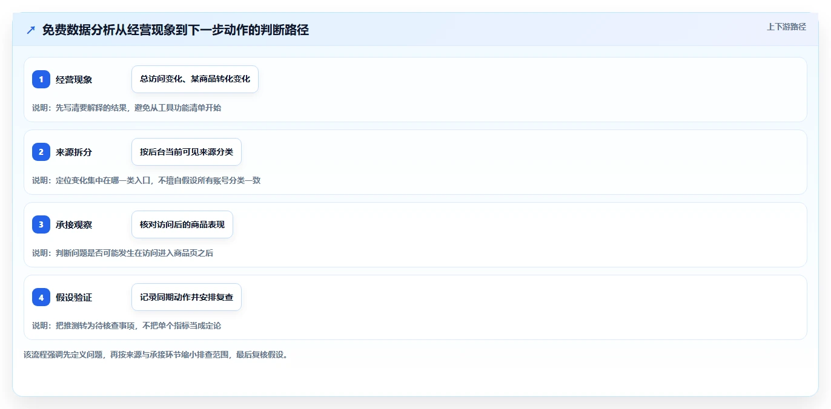Click the 假设验证 step label
The height and width of the screenshot is (409, 831).
coord(74,297)
